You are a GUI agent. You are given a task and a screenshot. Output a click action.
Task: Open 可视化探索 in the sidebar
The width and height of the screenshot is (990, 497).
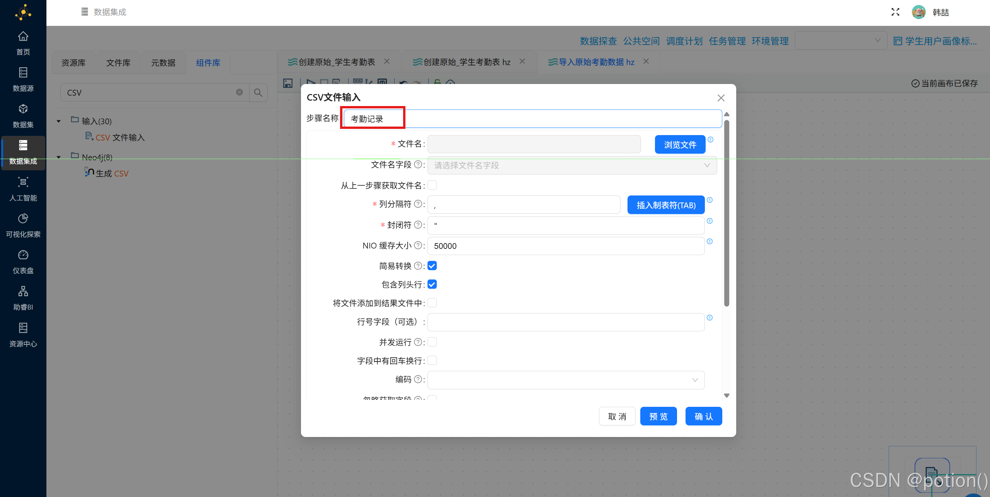coord(23,226)
